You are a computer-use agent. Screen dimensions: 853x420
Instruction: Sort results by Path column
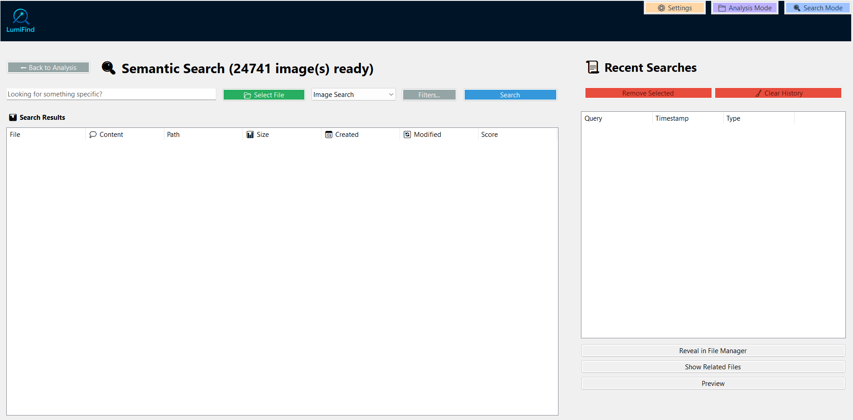pos(203,135)
